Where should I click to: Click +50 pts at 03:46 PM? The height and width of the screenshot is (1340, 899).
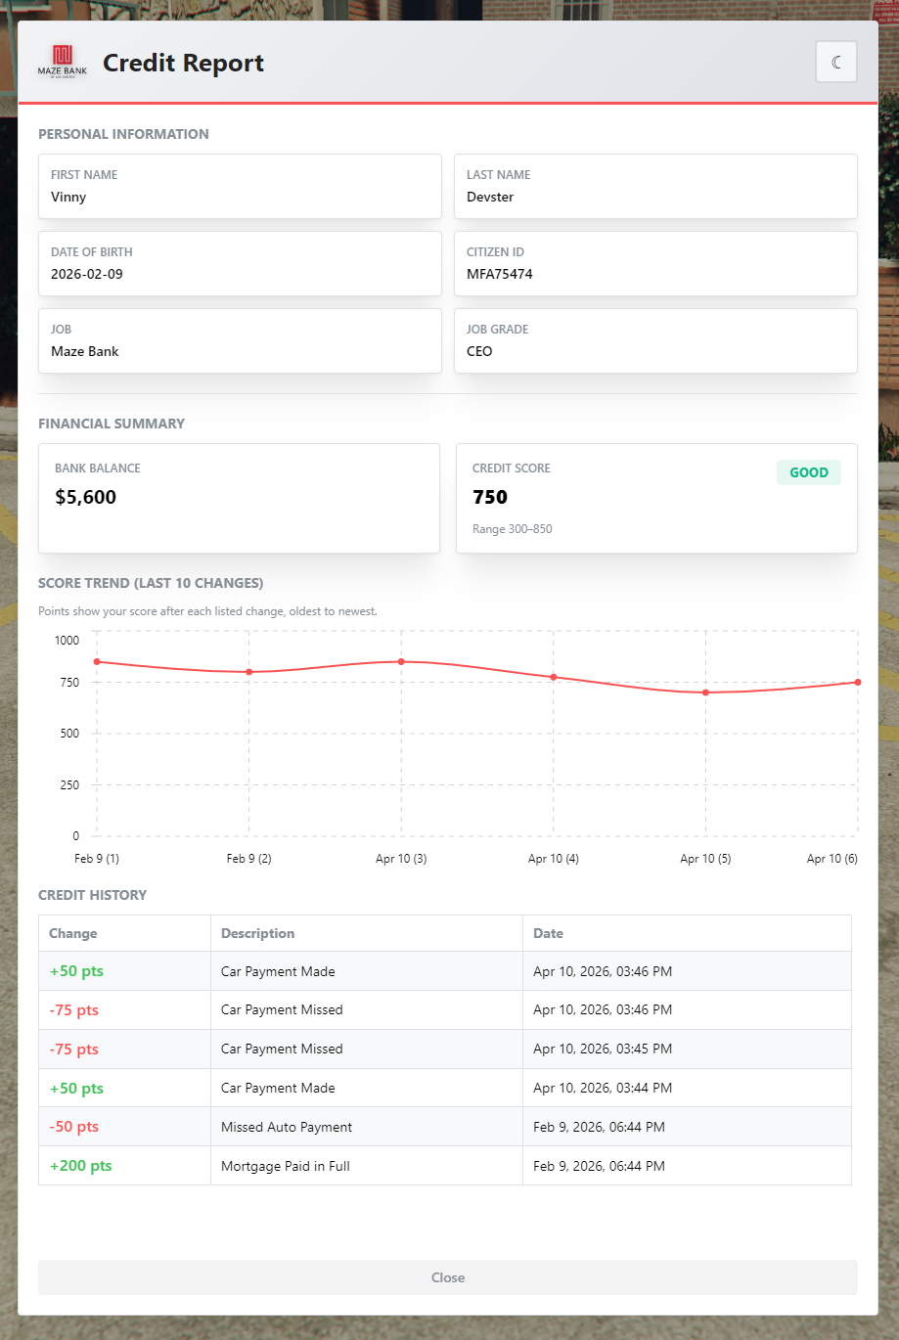pyautogui.click(x=76, y=971)
